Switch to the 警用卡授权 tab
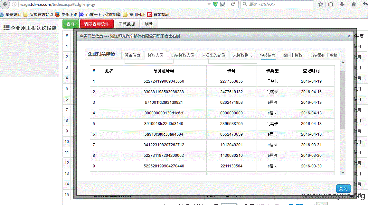368x205 pixels. click(x=293, y=55)
